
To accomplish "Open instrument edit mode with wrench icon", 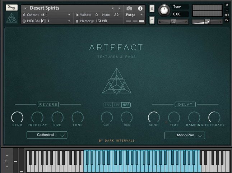I will click(11, 8).
